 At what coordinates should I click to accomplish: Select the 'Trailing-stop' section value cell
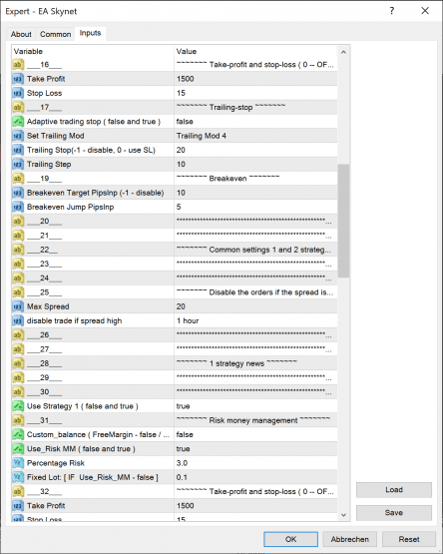[x=255, y=108]
